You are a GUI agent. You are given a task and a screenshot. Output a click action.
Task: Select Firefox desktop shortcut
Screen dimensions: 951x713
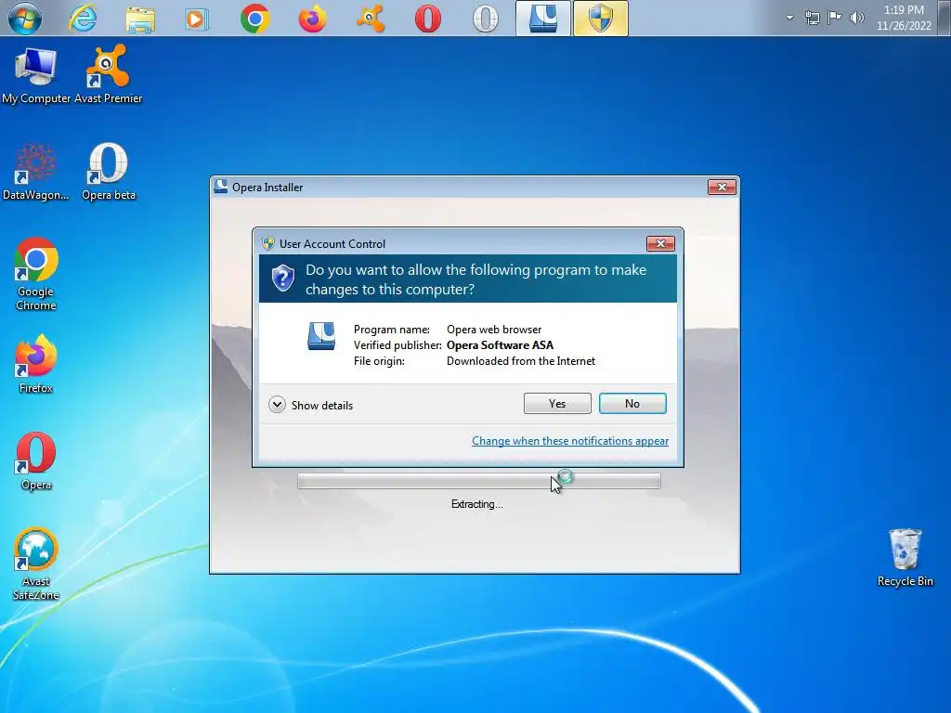pos(36,365)
